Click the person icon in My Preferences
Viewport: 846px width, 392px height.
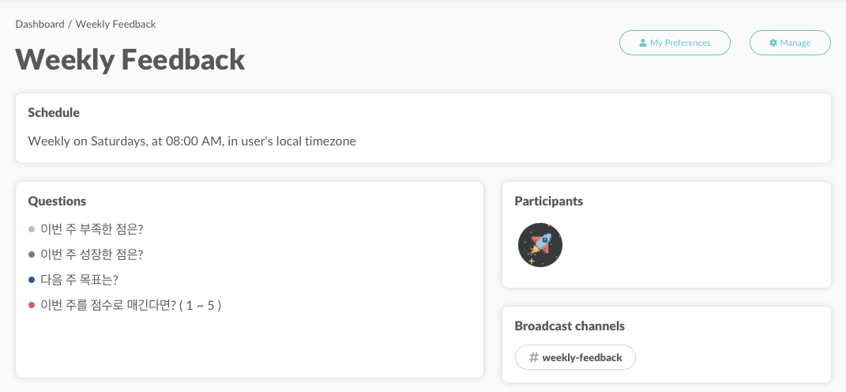pyautogui.click(x=642, y=43)
